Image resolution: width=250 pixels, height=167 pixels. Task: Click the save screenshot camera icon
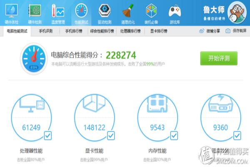tap(228, 31)
